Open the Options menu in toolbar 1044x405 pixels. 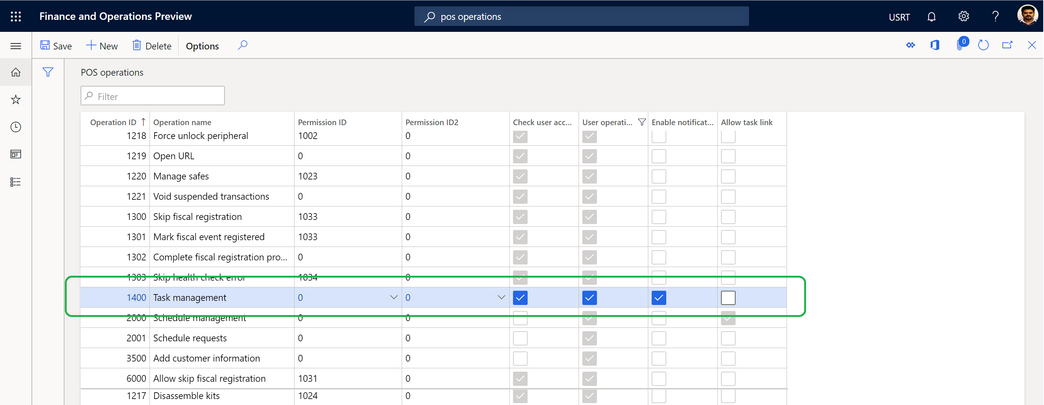pos(202,45)
